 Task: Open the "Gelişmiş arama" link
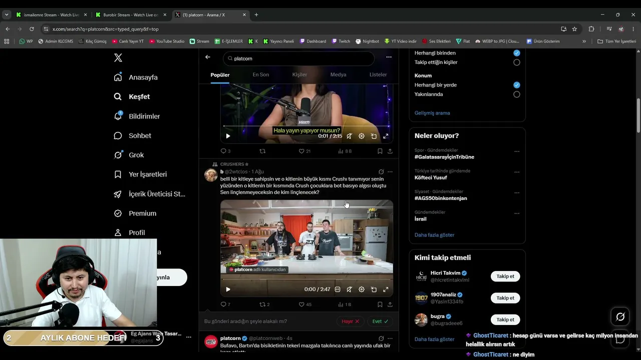pyautogui.click(x=432, y=113)
